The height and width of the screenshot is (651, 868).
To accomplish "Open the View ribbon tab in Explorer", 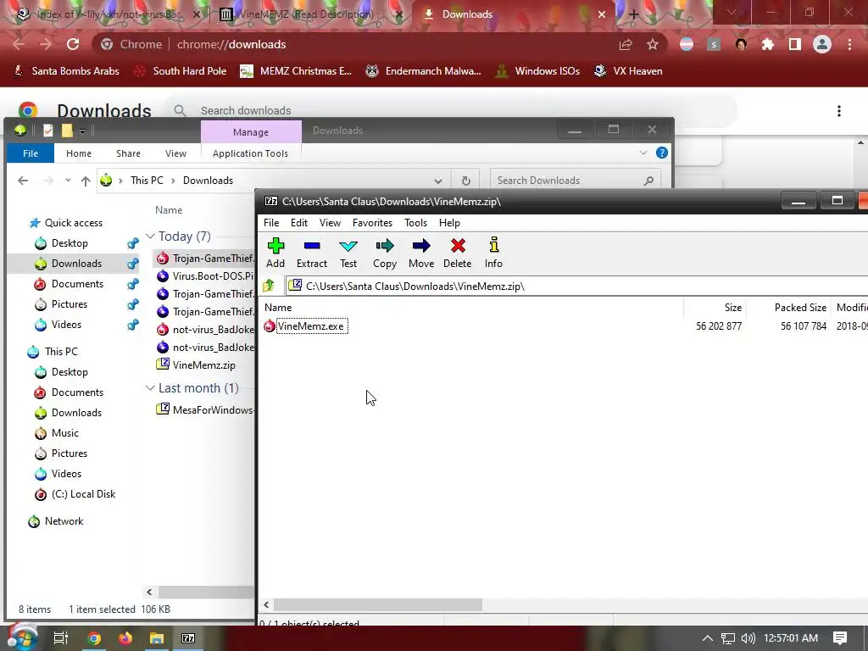I will [x=175, y=153].
